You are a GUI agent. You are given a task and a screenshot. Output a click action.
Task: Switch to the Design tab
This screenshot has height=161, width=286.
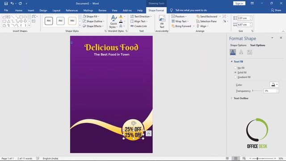pyautogui.click(x=43, y=10)
